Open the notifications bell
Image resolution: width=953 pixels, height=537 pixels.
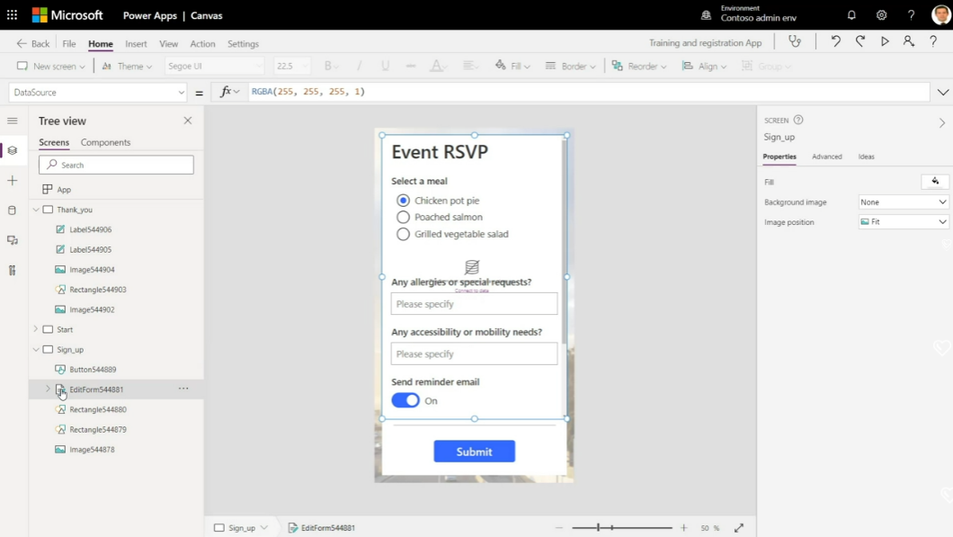click(x=851, y=15)
